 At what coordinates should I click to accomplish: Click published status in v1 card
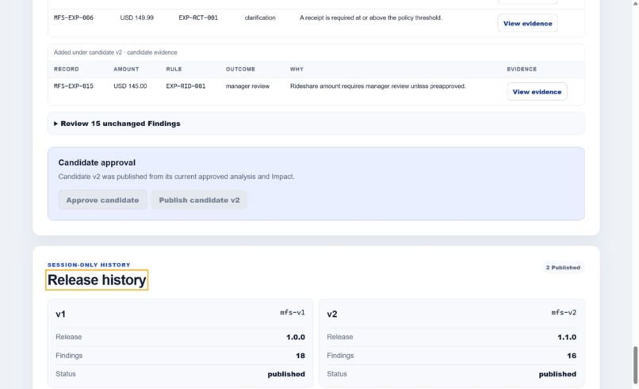pyautogui.click(x=286, y=374)
